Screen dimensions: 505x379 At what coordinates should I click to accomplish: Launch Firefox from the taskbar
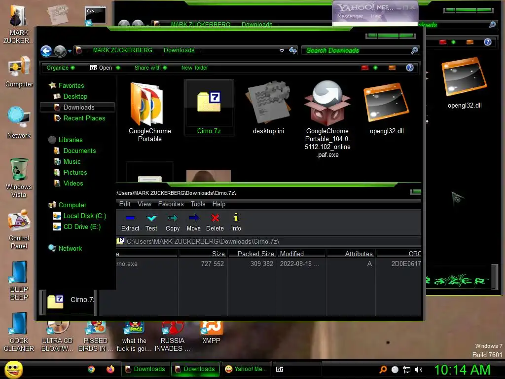click(110, 369)
